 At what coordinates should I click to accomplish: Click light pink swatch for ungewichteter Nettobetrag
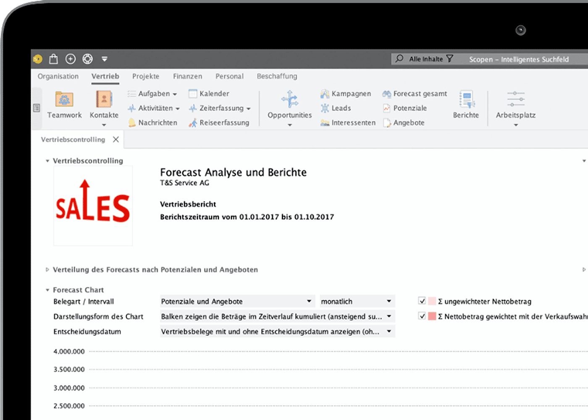pos(432,301)
